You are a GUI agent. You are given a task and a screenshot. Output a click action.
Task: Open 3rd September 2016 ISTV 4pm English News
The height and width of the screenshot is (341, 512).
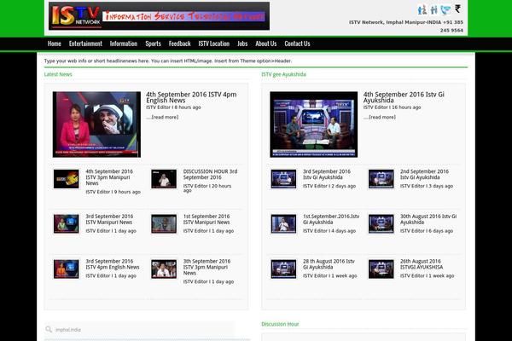pos(113,264)
